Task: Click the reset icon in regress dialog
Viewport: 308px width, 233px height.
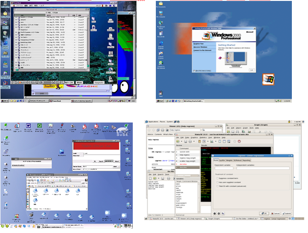Action: [x=219, y=213]
